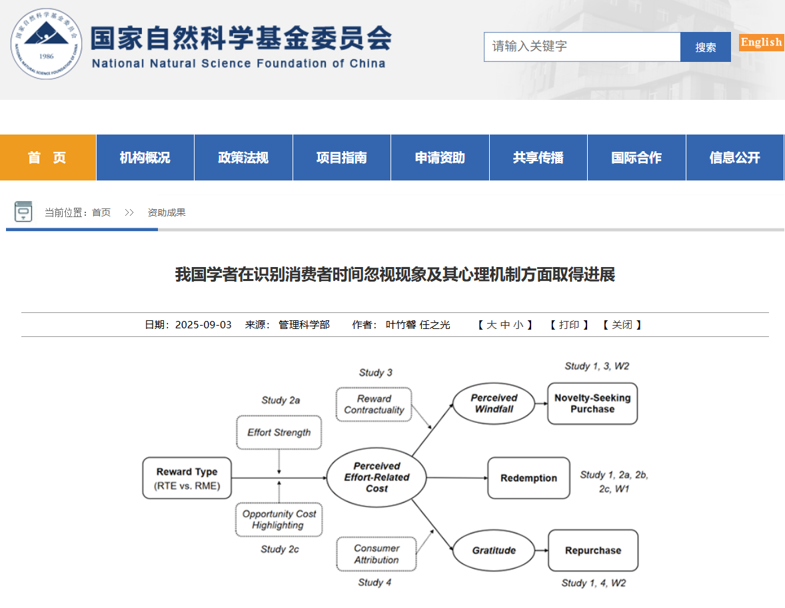Open the 国际合作 section
The height and width of the screenshot is (608, 785).
(636, 158)
